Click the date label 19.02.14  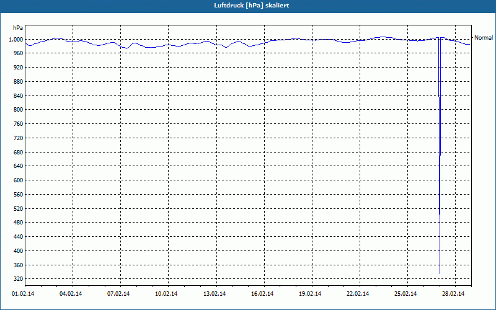(x=310, y=294)
